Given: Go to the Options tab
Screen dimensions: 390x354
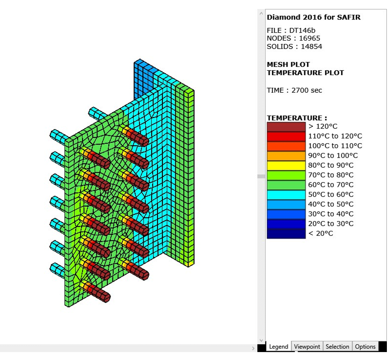Looking at the screenshot, I should [365, 347].
